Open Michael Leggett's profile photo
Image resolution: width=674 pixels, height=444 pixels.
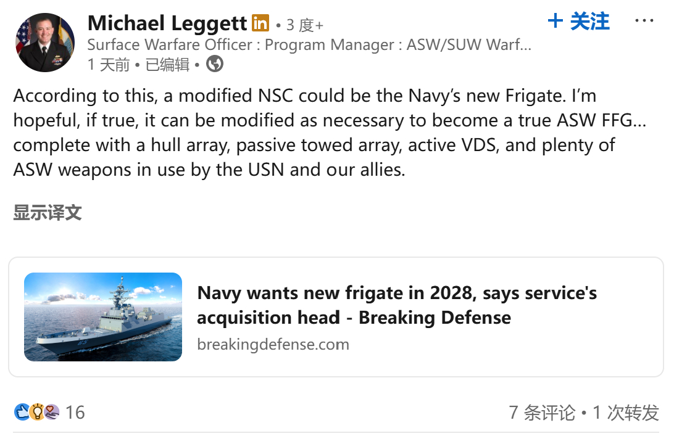[44, 42]
